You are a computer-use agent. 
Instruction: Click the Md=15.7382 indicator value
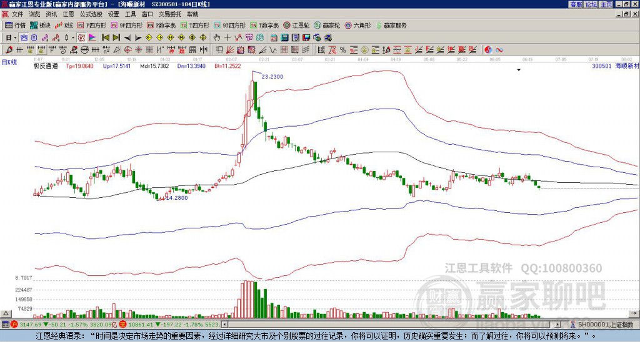pos(154,66)
